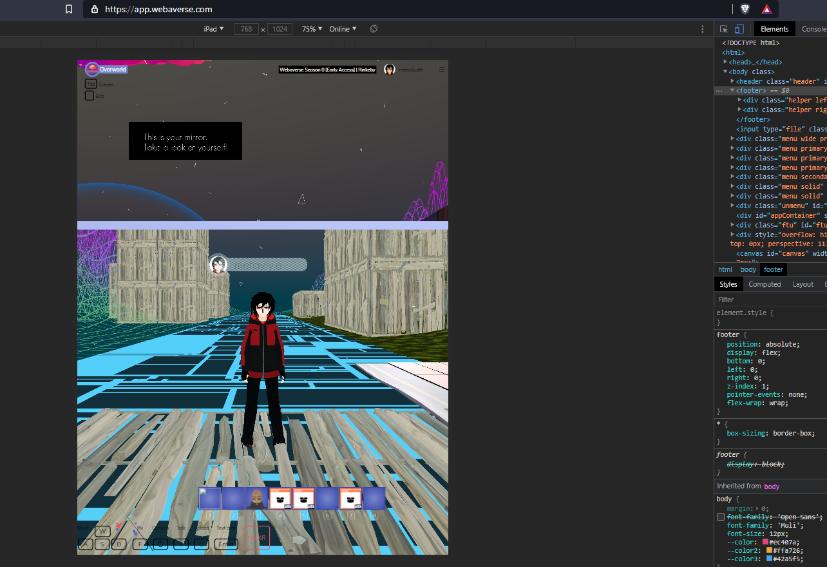The image size is (827, 567).
Task: Click the screen rotation icon in device bar
Action: (x=374, y=28)
